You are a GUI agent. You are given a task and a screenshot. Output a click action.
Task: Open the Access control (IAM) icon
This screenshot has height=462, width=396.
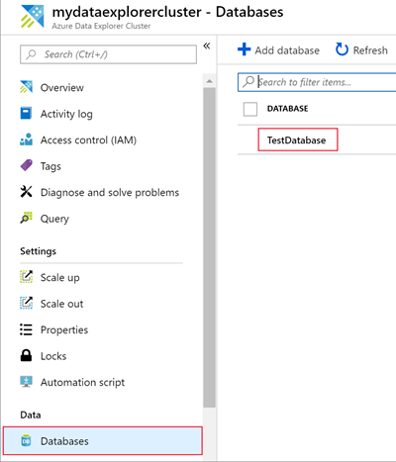tap(26, 139)
